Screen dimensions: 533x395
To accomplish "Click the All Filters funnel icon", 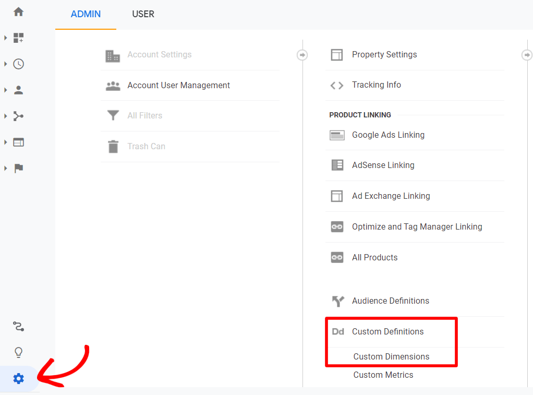I will point(113,115).
